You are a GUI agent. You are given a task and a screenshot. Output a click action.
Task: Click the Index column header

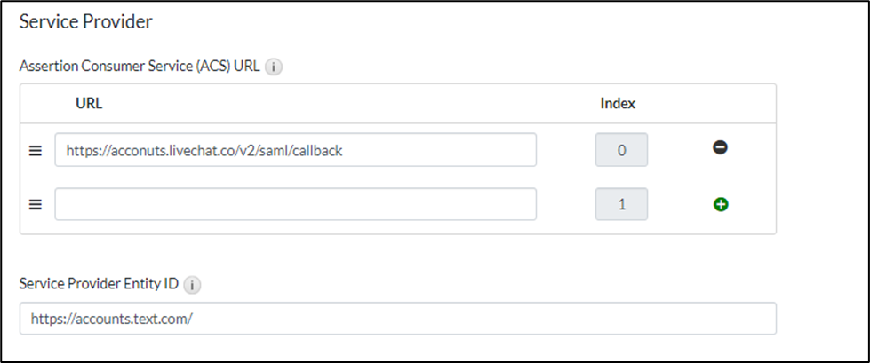point(618,103)
